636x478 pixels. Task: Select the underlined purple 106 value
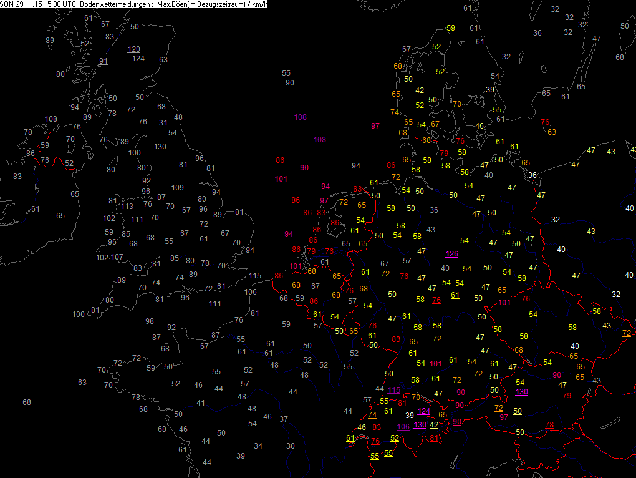coord(403,427)
